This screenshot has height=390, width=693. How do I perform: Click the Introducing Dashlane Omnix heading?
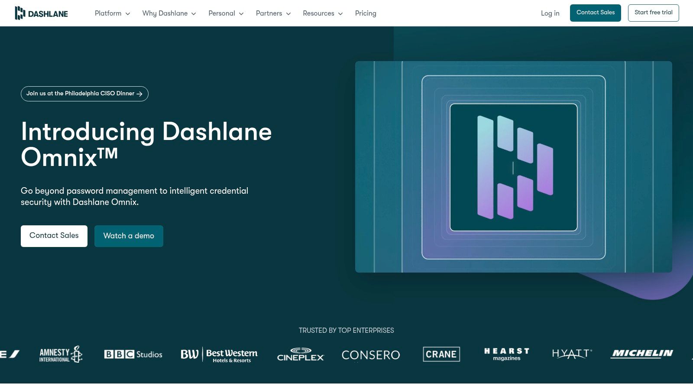point(146,144)
